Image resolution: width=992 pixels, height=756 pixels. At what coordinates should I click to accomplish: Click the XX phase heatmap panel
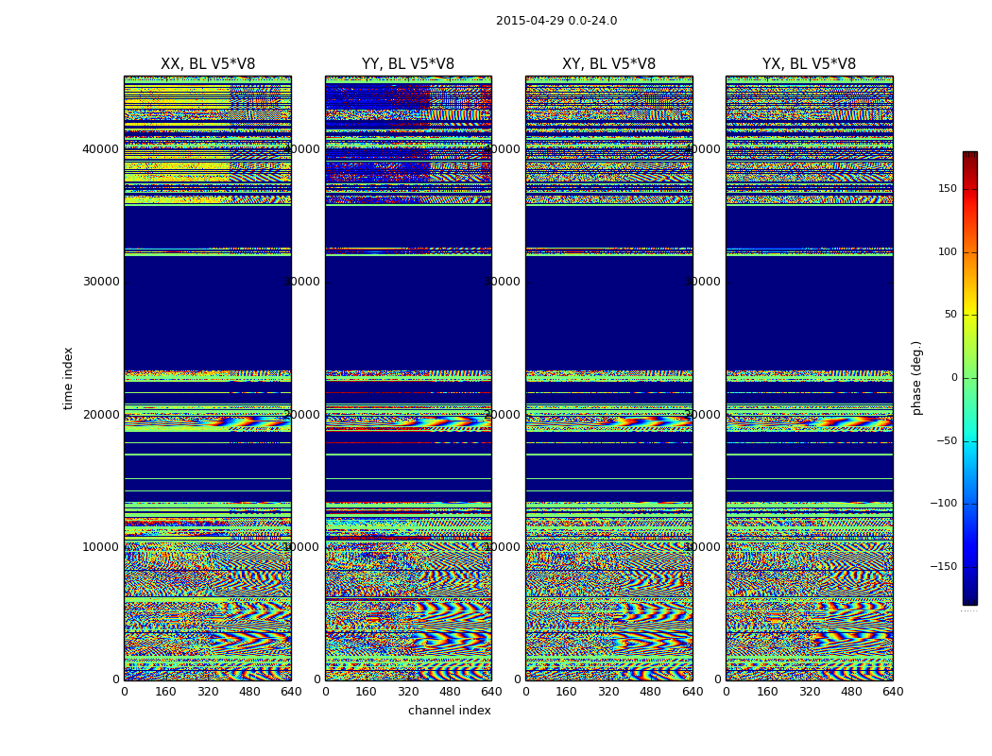tap(208, 378)
